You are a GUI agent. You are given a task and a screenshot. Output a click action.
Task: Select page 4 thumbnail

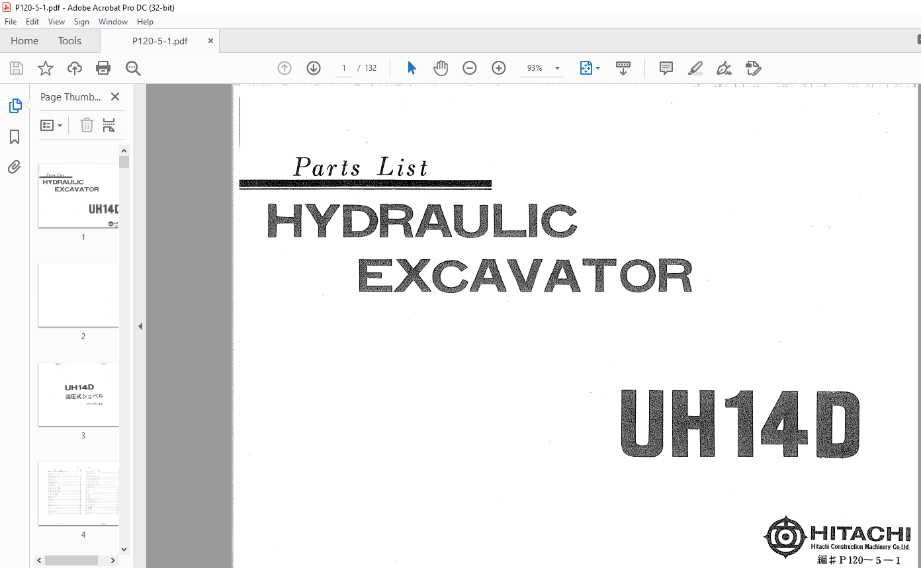coord(79,493)
